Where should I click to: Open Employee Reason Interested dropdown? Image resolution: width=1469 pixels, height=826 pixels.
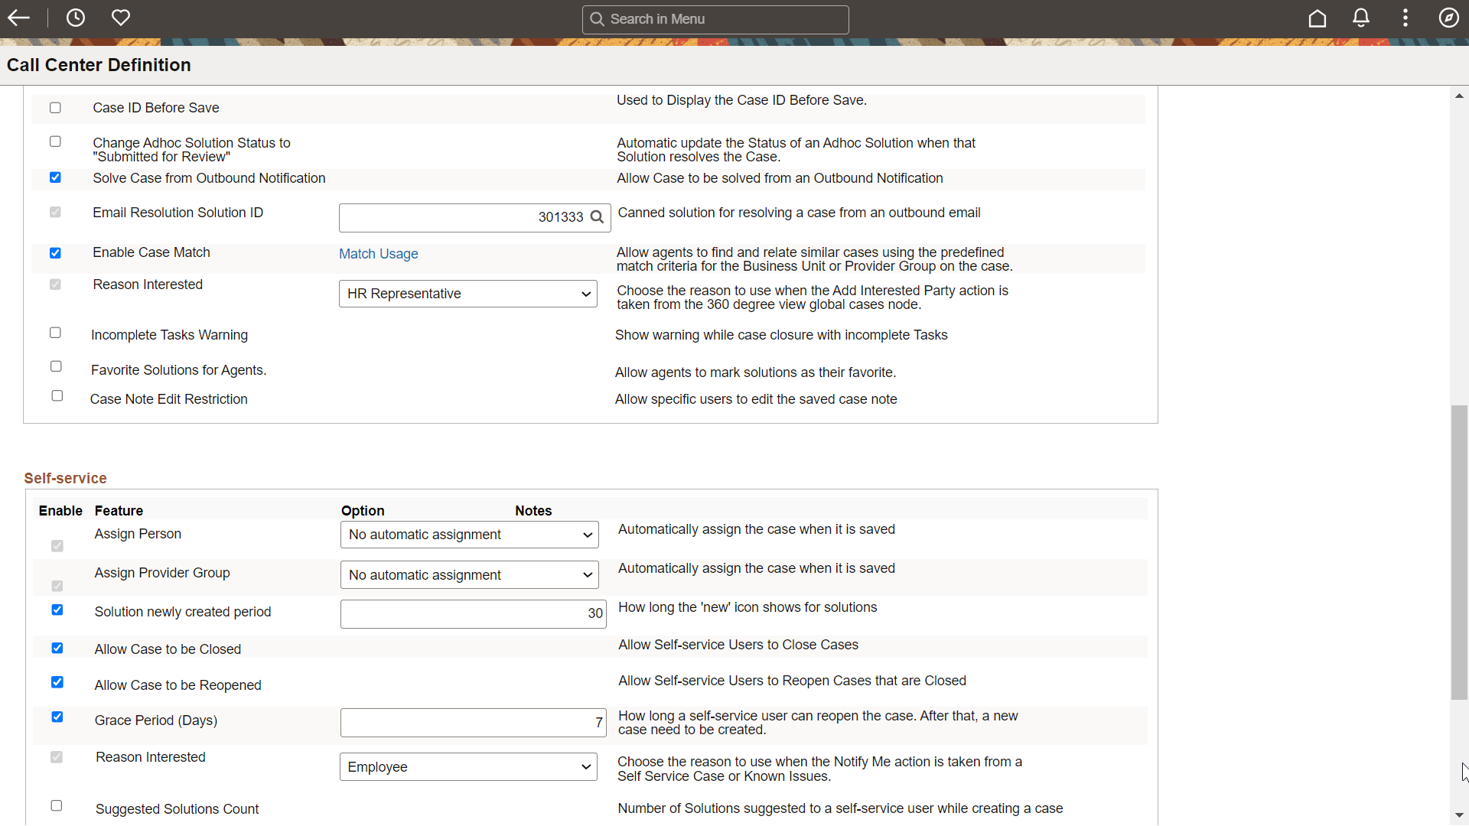pyautogui.click(x=468, y=767)
